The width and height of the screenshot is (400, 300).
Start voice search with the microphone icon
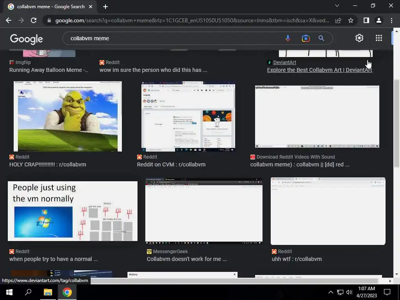click(x=288, y=38)
